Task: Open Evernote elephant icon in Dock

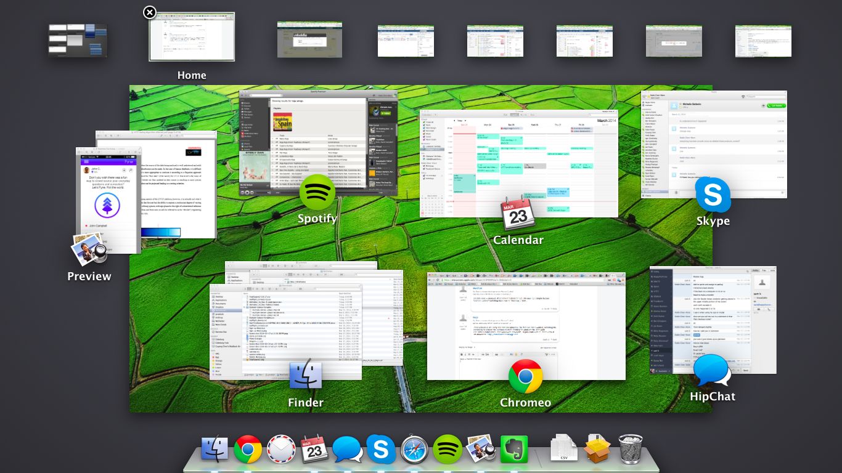Action: [x=514, y=450]
